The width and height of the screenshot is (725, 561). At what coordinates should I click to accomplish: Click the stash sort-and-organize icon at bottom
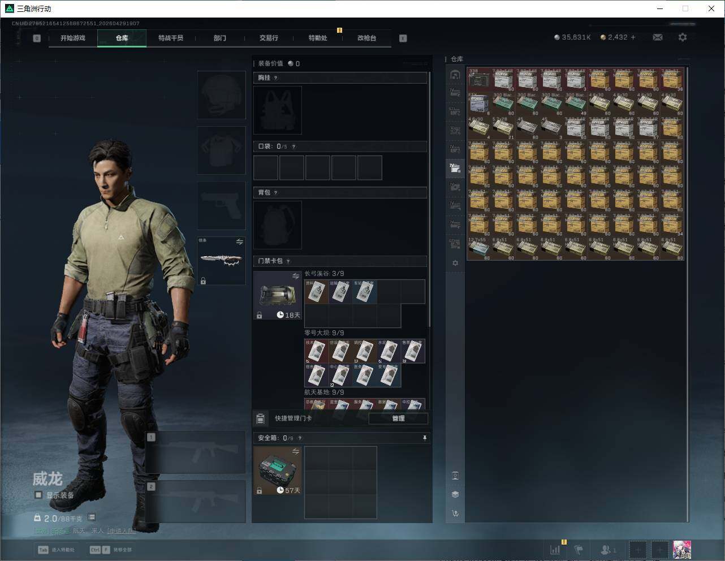point(455,513)
